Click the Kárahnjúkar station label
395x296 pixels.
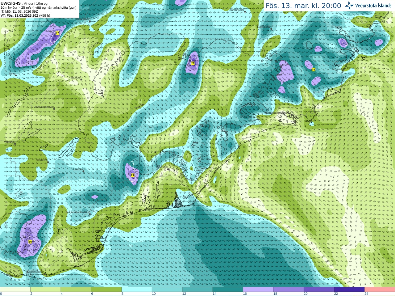[237, 10]
